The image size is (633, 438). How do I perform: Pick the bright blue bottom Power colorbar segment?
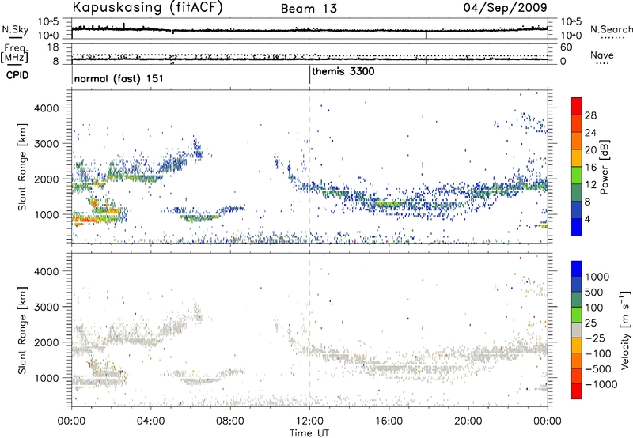click(x=577, y=227)
